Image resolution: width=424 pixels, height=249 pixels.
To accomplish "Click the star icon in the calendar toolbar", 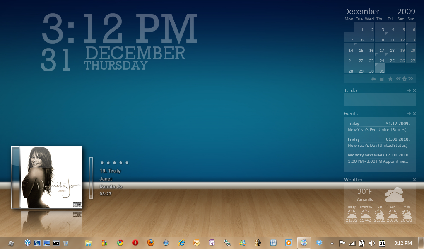I will 390,78.
